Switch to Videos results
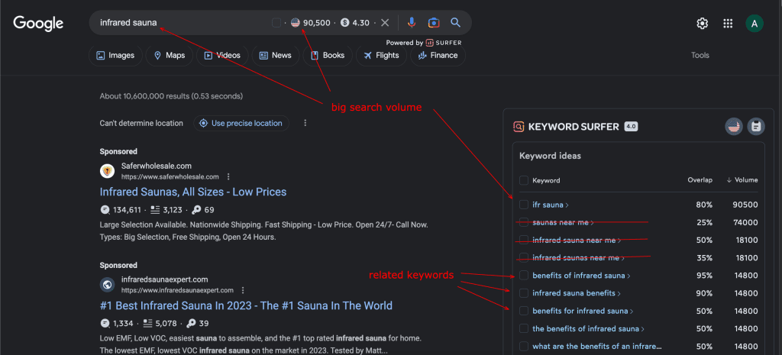This screenshot has height=355, width=782. (222, 55)
